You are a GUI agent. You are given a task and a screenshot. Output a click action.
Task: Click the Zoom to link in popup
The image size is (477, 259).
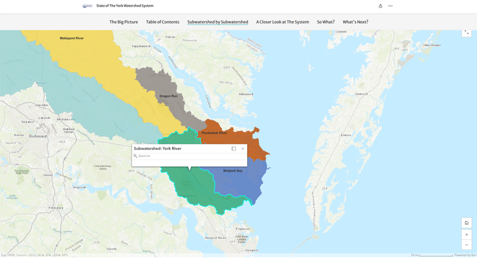coord(146,156)
